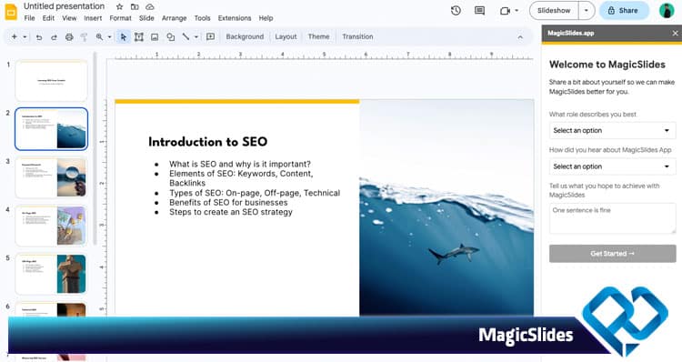The image size is (682, 362).
Task: Open line type dropdown arrow
Action: pyautogui.click(x=196, y=37)
